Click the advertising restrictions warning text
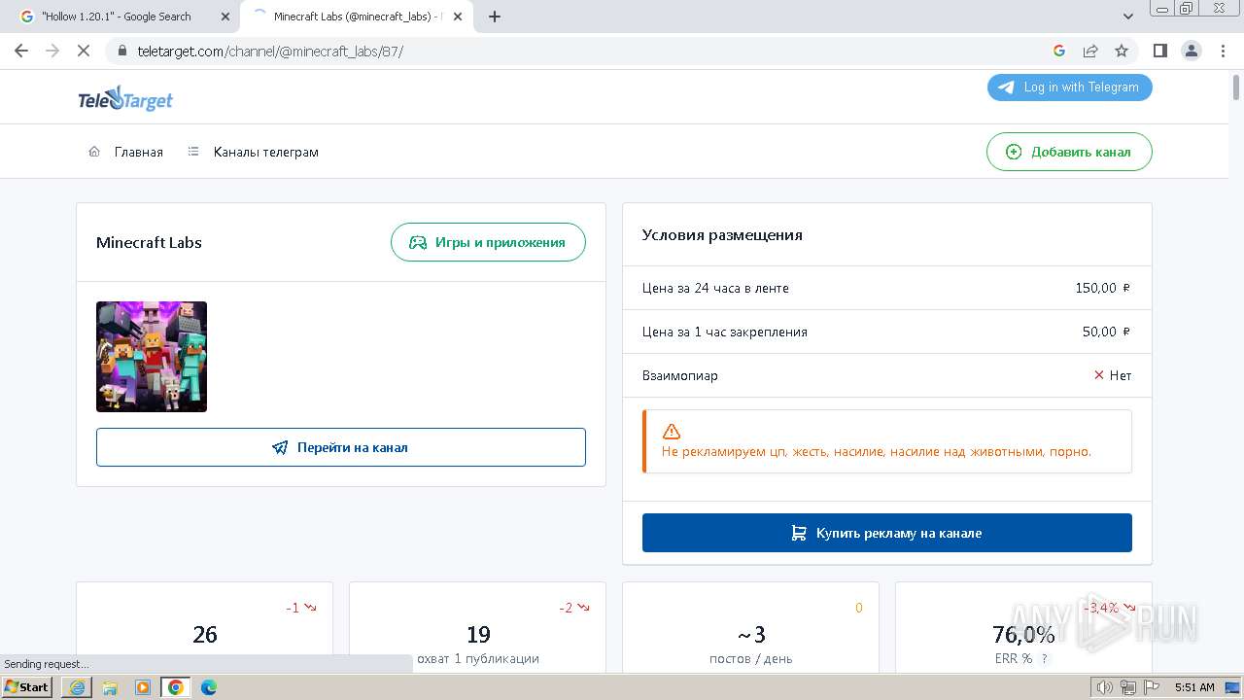 coord(877,451)
